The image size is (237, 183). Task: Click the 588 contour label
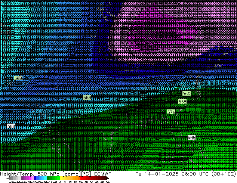click(x=191, y=137)
